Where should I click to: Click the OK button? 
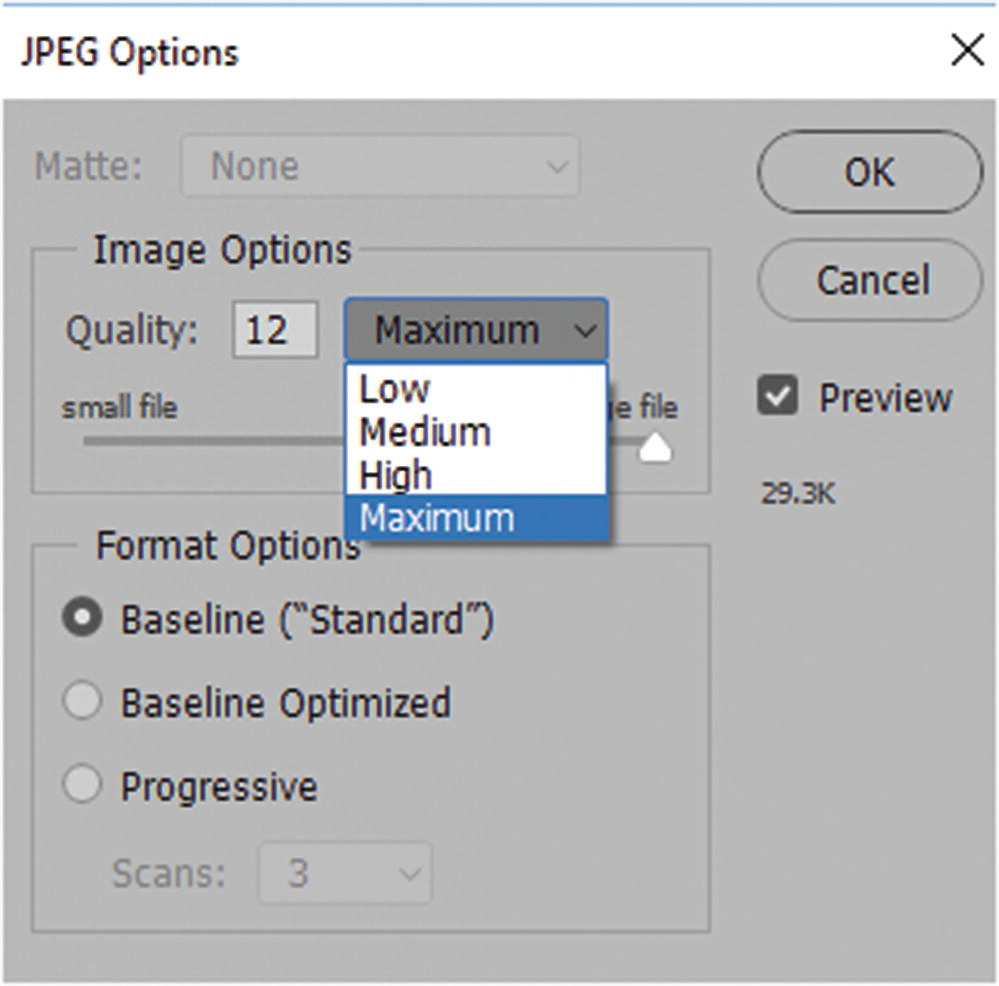[869, 172]
